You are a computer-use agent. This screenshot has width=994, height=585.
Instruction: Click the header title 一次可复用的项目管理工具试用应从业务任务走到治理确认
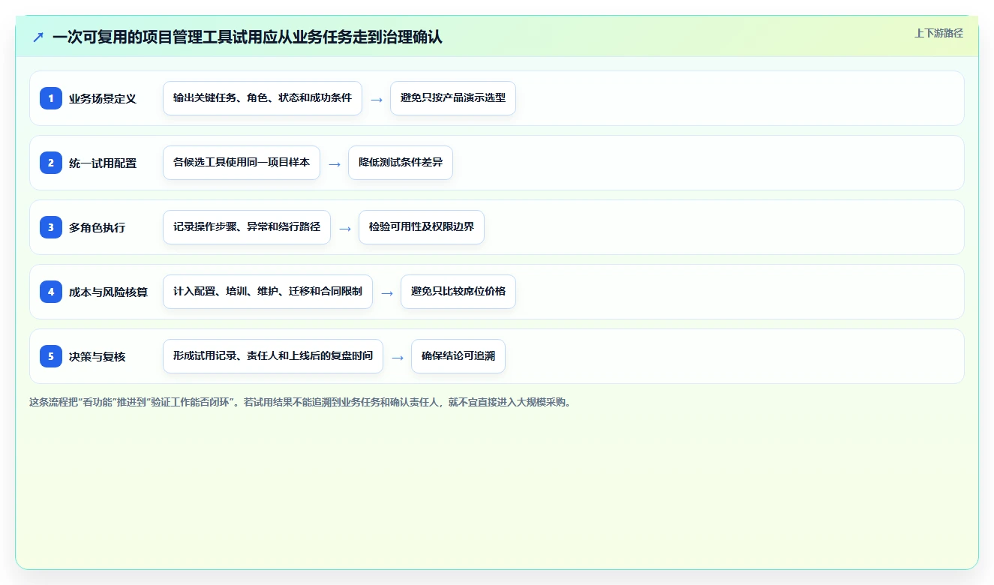pos(248,37)
